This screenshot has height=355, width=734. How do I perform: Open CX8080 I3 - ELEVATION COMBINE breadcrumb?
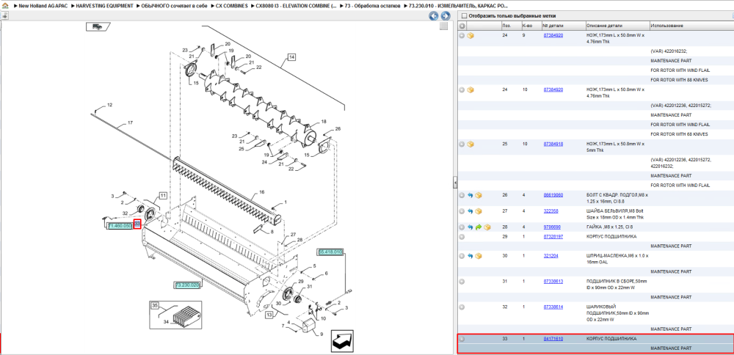click(296, 6)
